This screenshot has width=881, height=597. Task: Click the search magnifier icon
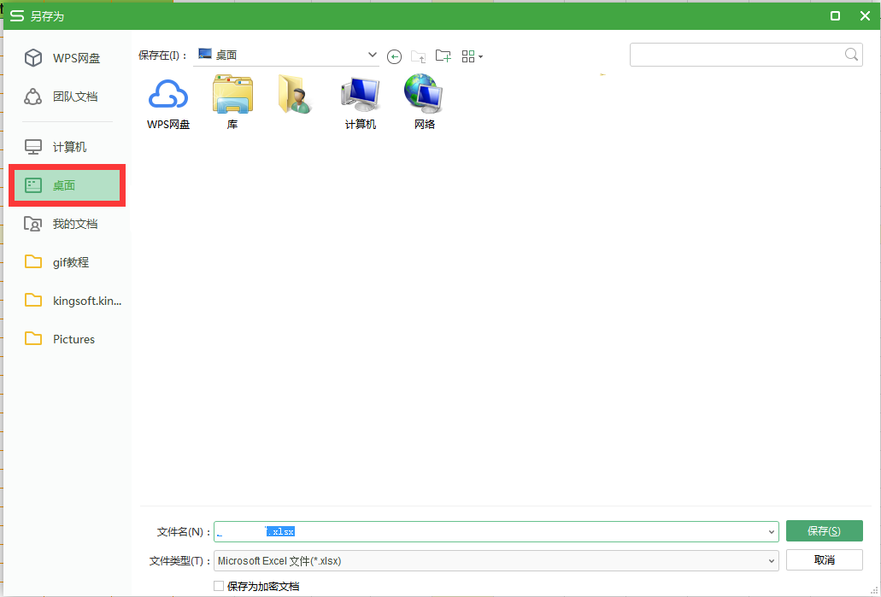pyautogui.click(x=851, y=55)
